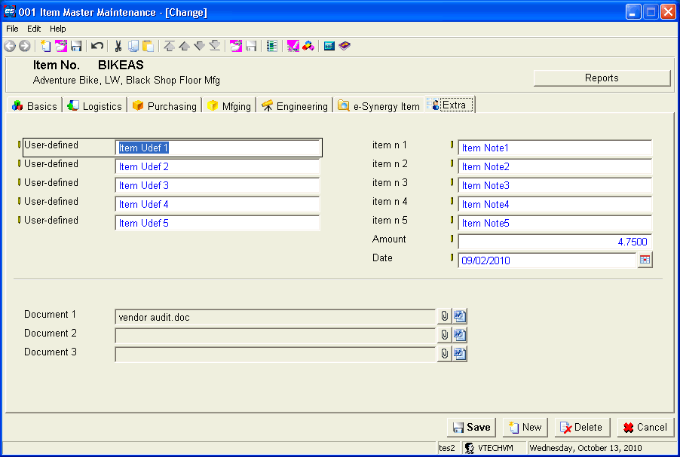Switch to the e-Synergy Item tab
The height and width of the screenshot is (457, 680).
(379, 106)
